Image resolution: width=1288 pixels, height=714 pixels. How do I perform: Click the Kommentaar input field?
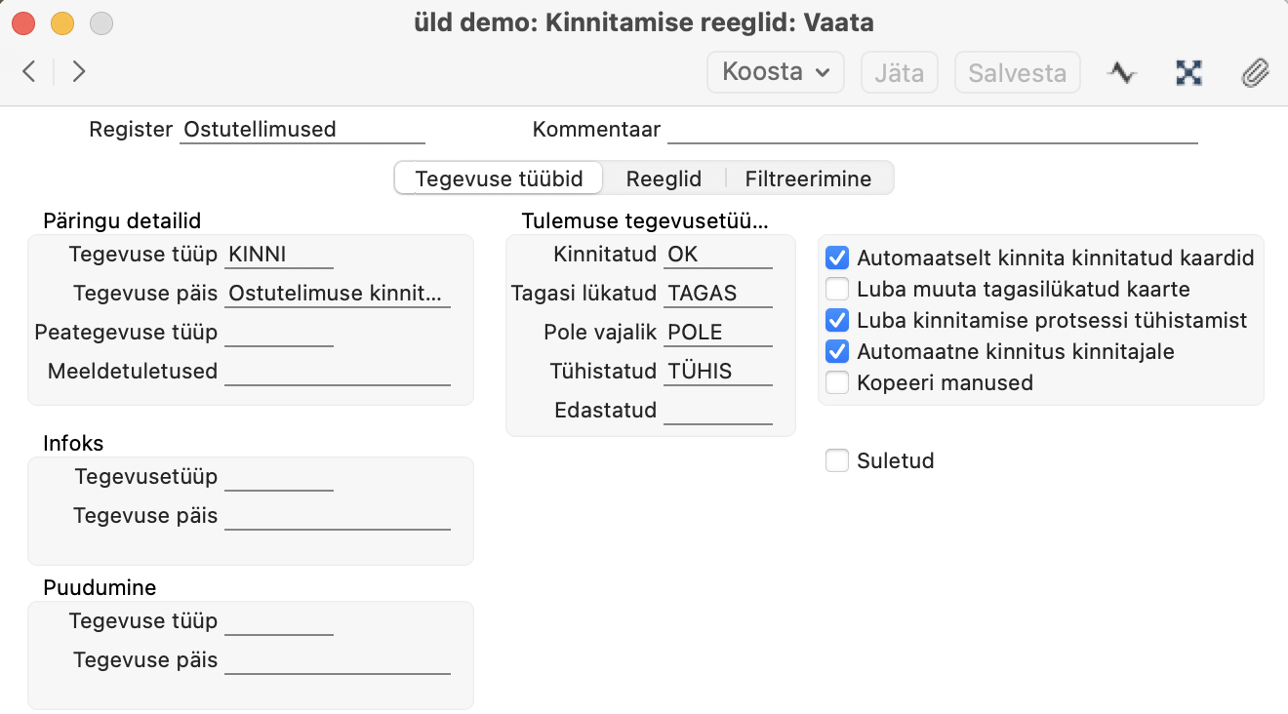coord(932,130)
